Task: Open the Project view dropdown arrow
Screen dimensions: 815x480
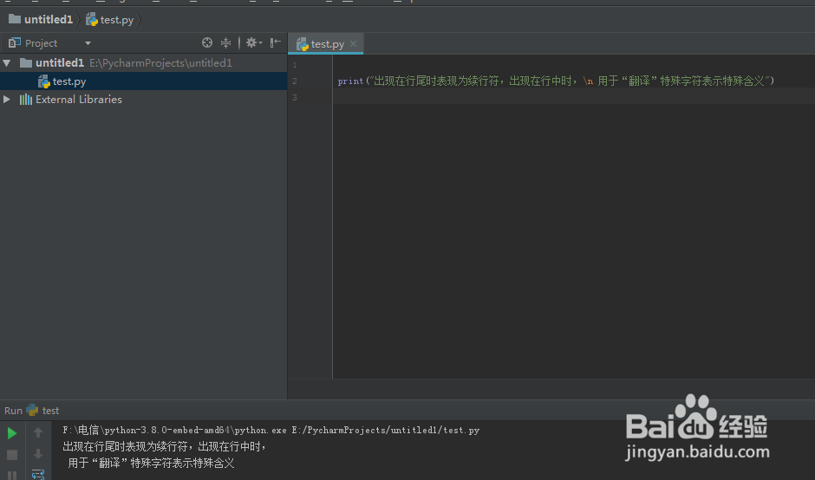Action: click(88, 43)
